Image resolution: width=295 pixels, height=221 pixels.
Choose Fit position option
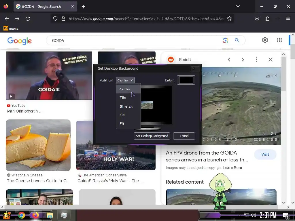[x=128, y=124]
